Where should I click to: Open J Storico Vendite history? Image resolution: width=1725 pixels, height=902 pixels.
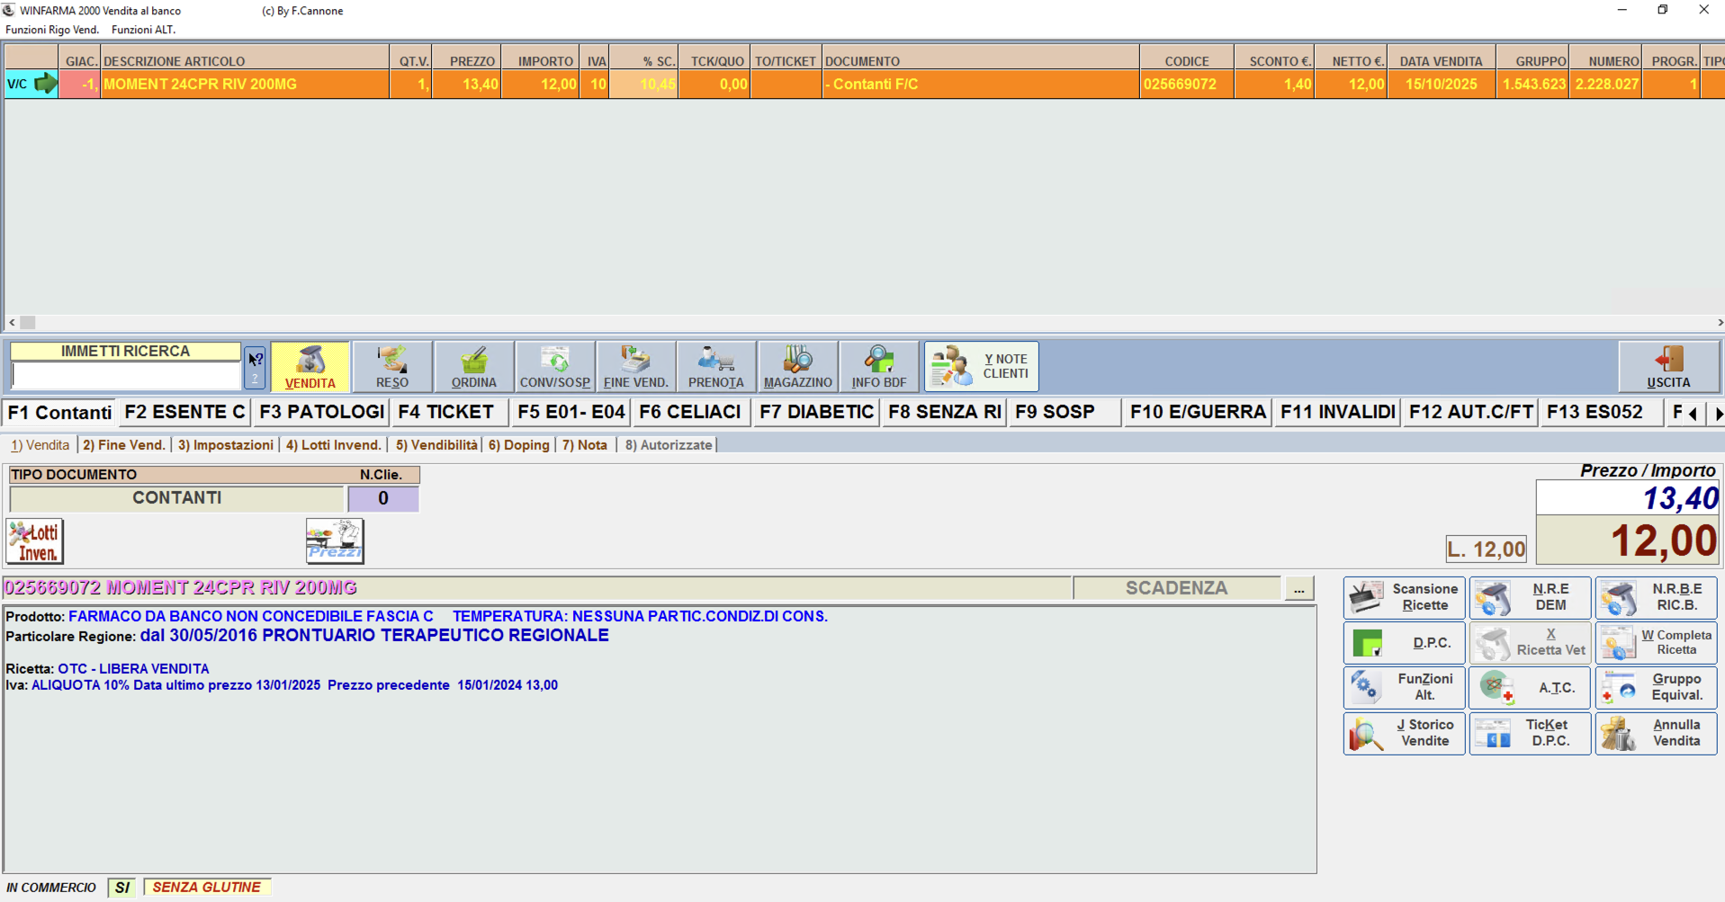click(x=1404, y=733)
